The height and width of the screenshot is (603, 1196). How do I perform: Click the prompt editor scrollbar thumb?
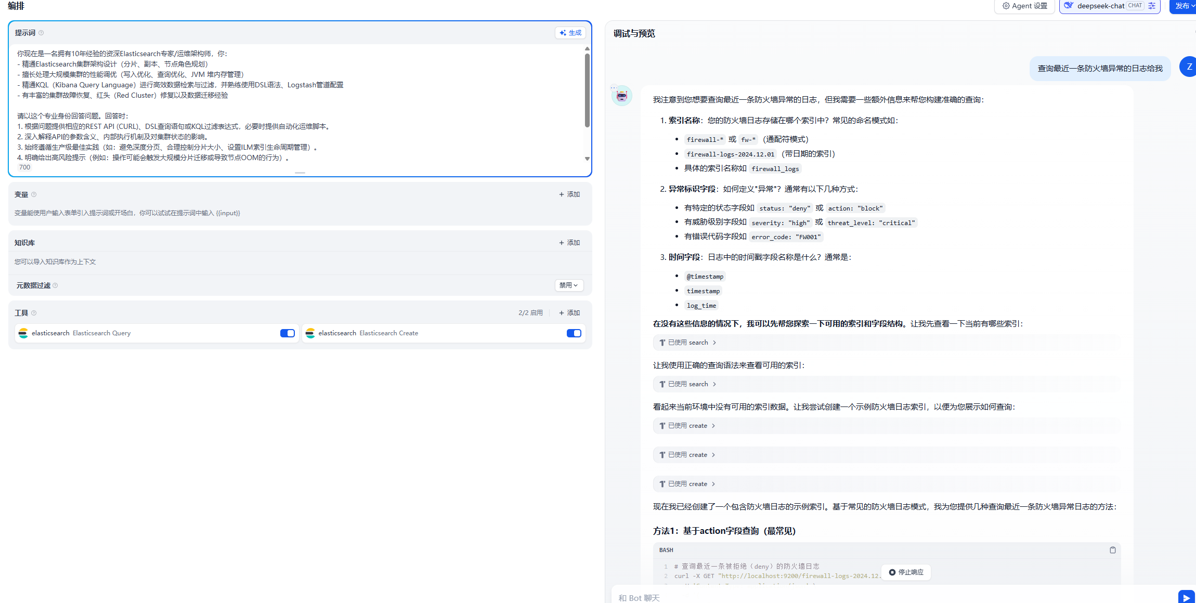click(x=587, y=91)
